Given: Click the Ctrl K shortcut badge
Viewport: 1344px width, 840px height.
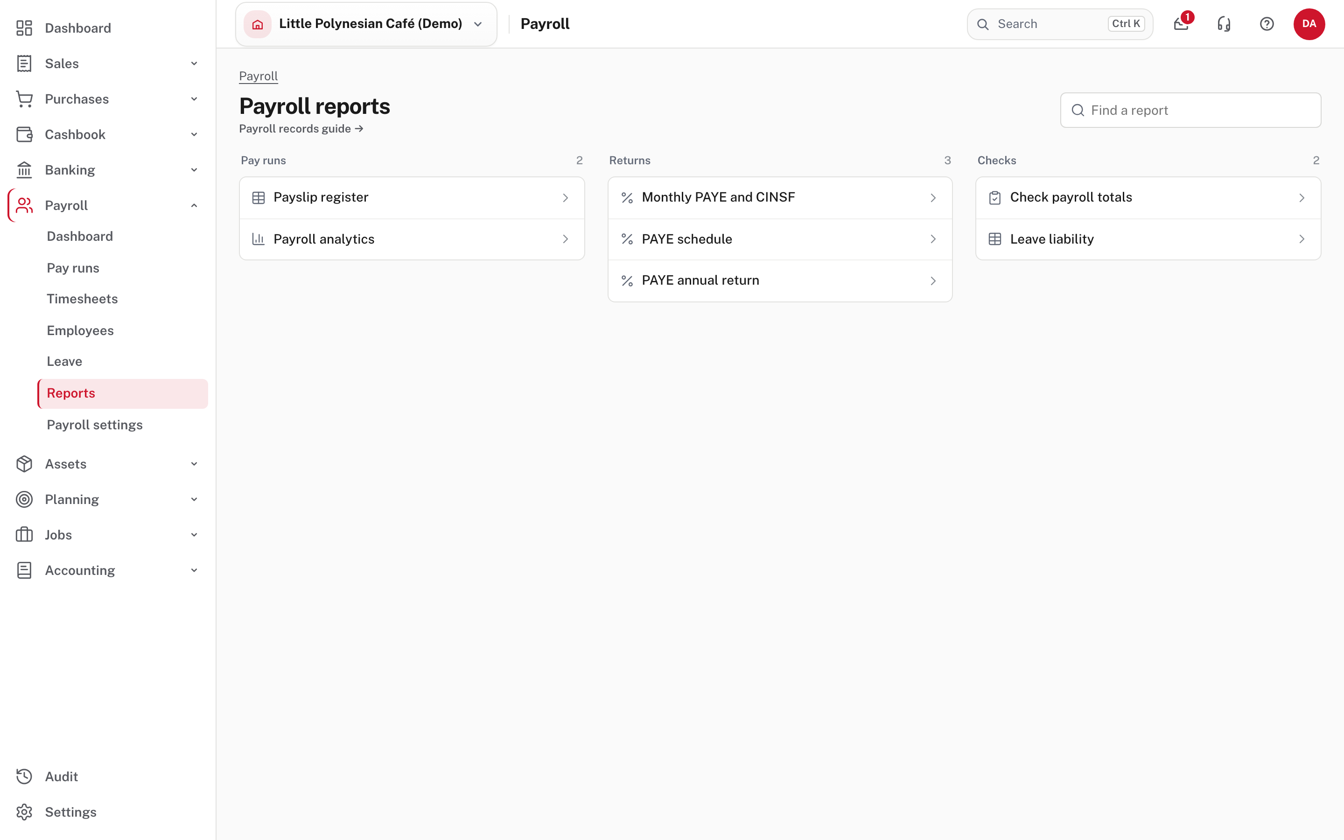Looking at the screenshot, I should (1126, 24).
